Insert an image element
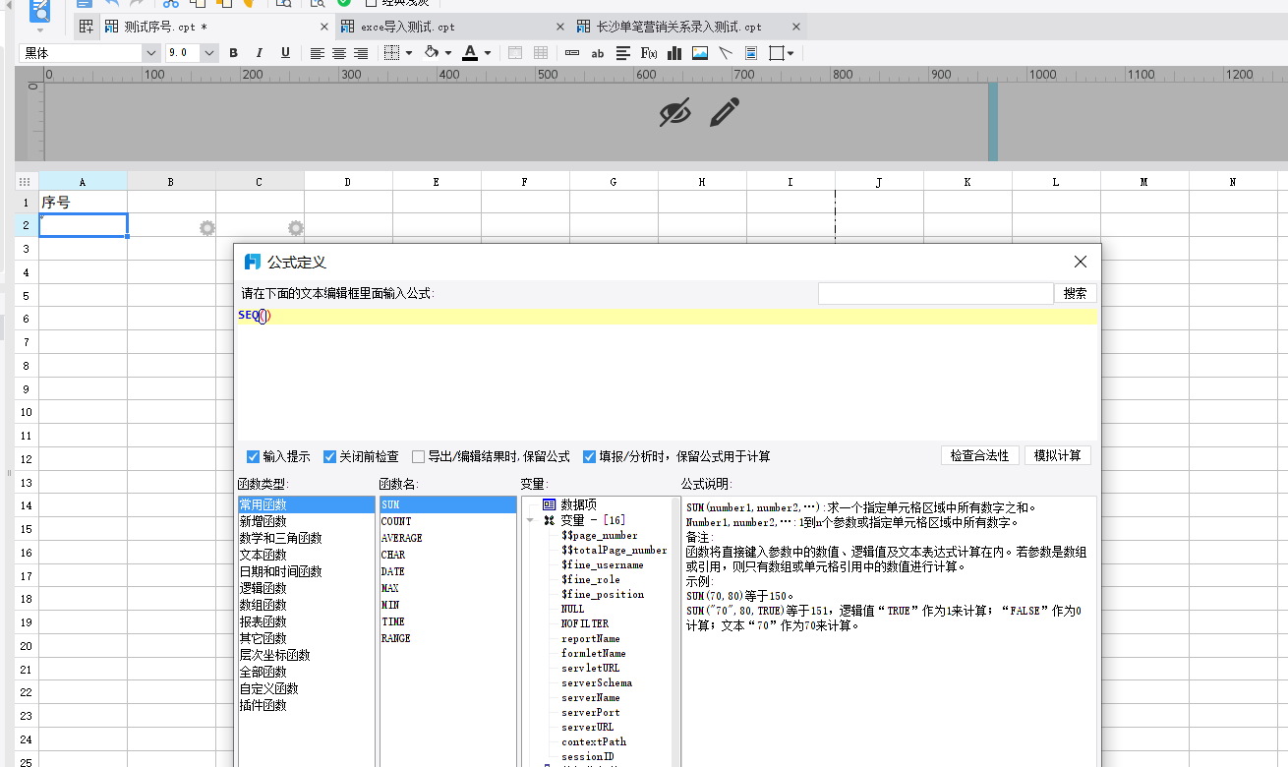Screen dimensions: 1288x767 click(x=700, y=53)
